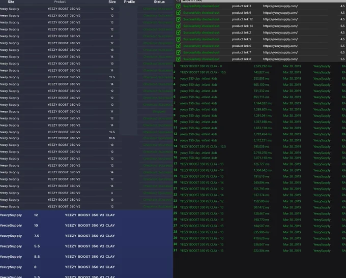Toggle the checkbox for product link 8
The height and width of the screenshot is (278, 346).
tap(178, 59)
